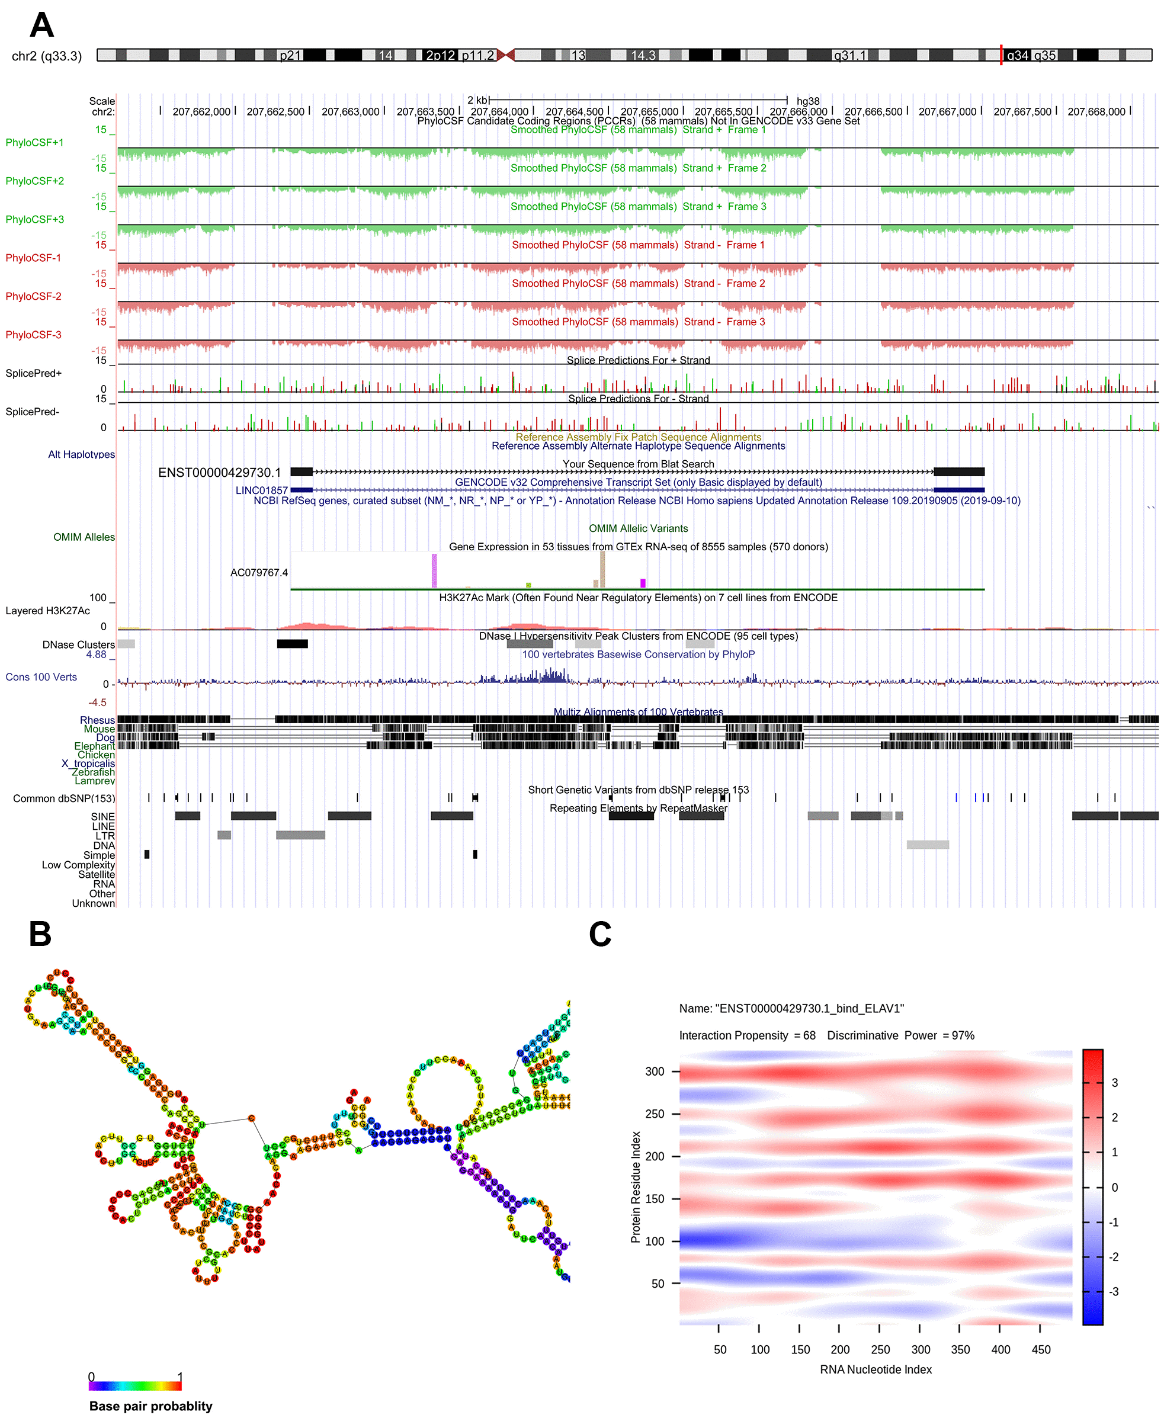Image resolution: width=1164 pixels, height=1418 pixels.
Task: Click the red position marker on chromosome ideogram
Action: (x=1001, y=55)
